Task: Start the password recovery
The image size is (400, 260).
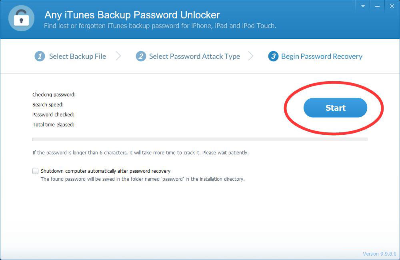Action: click(335, 108)
